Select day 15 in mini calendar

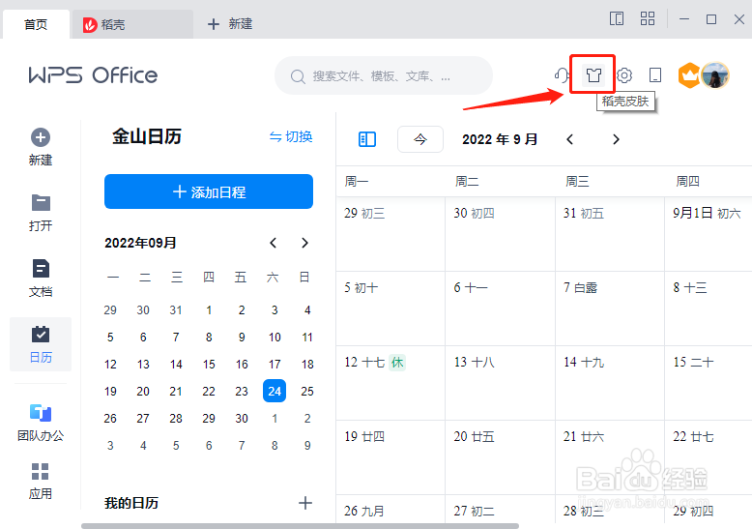pos(209,365)
